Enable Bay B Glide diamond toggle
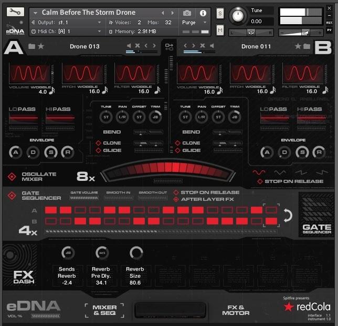Screen dimensions: 338x326 point(177,150)
